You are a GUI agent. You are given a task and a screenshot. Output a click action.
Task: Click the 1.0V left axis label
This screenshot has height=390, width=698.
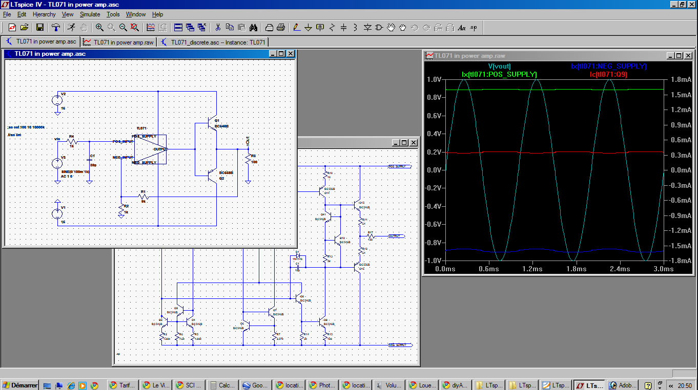(434, 80)
